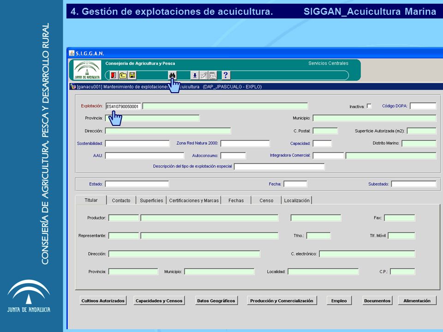Click the floppy disk save icon
443x332 pixels.
132,75
